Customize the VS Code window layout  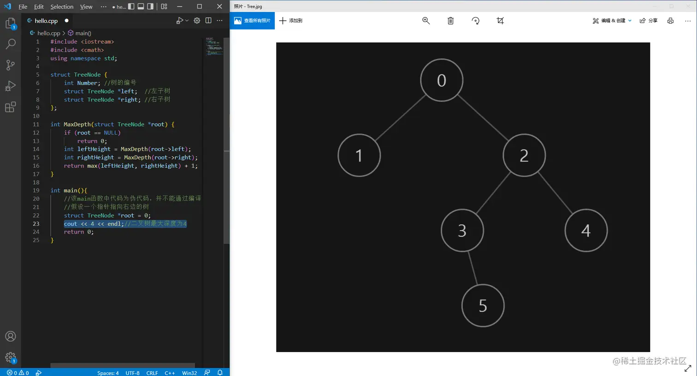pos(164,6)
